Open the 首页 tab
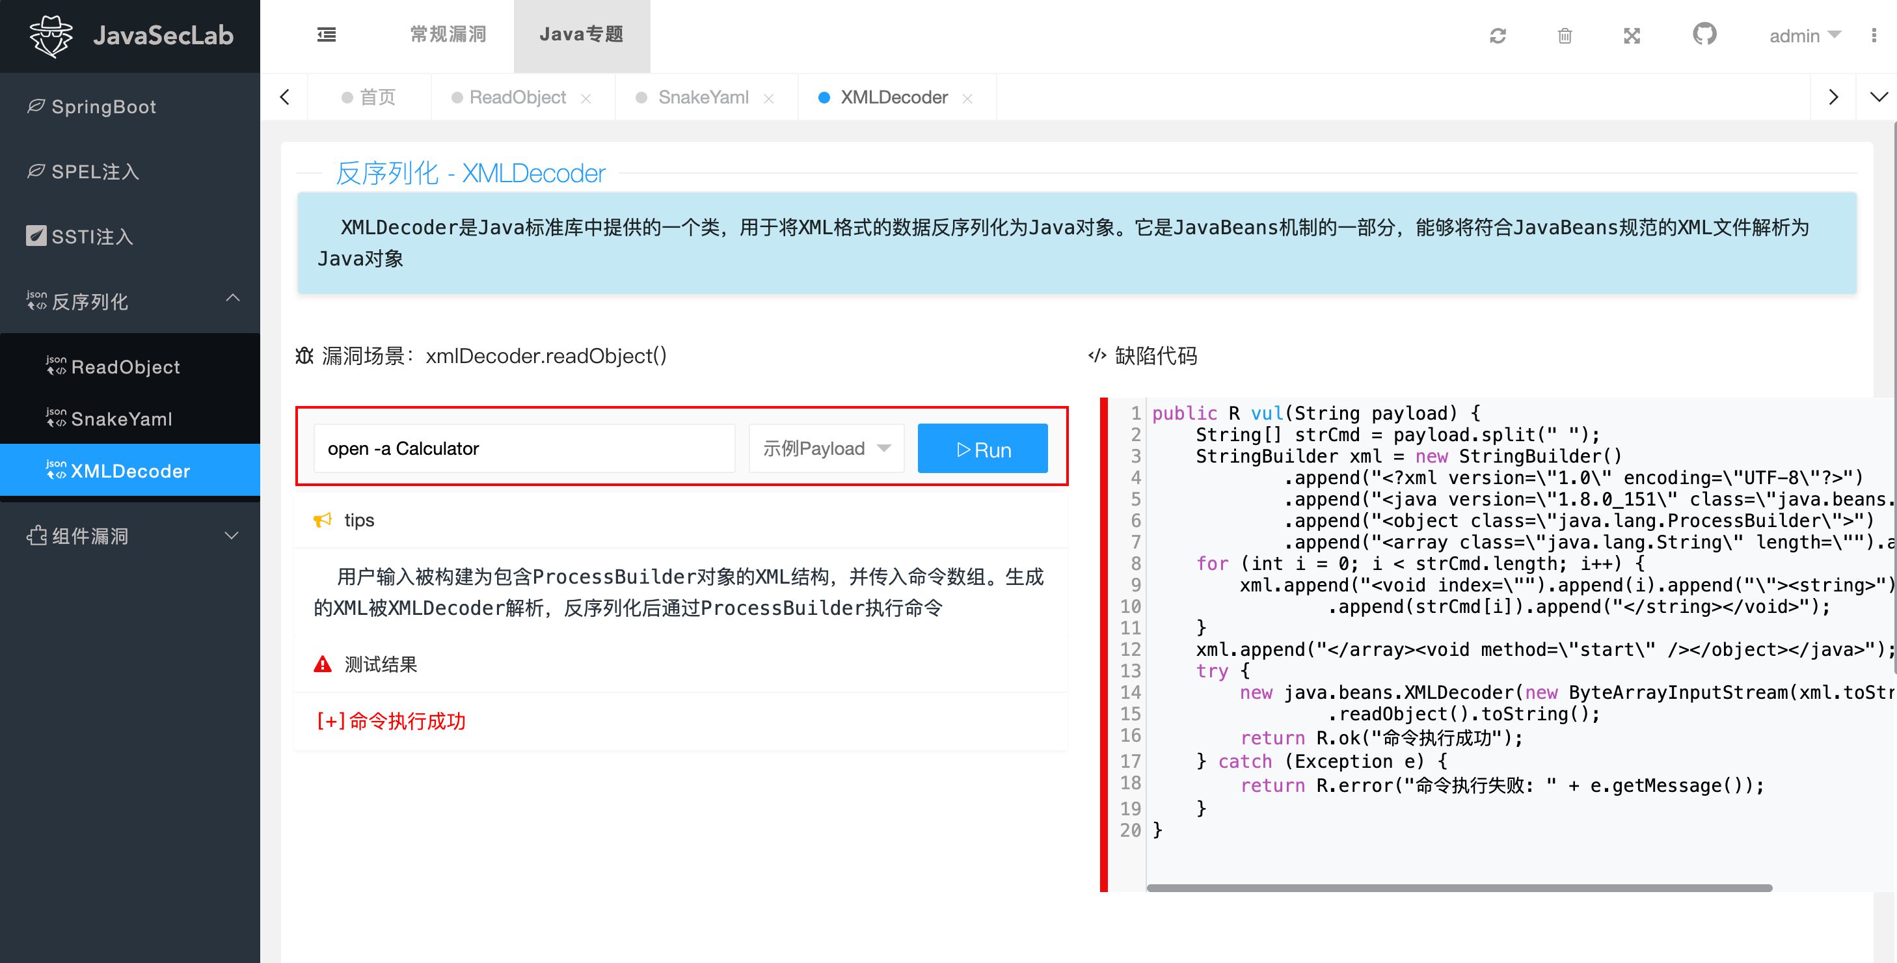 pyautogui.click(x=369, y=97)
